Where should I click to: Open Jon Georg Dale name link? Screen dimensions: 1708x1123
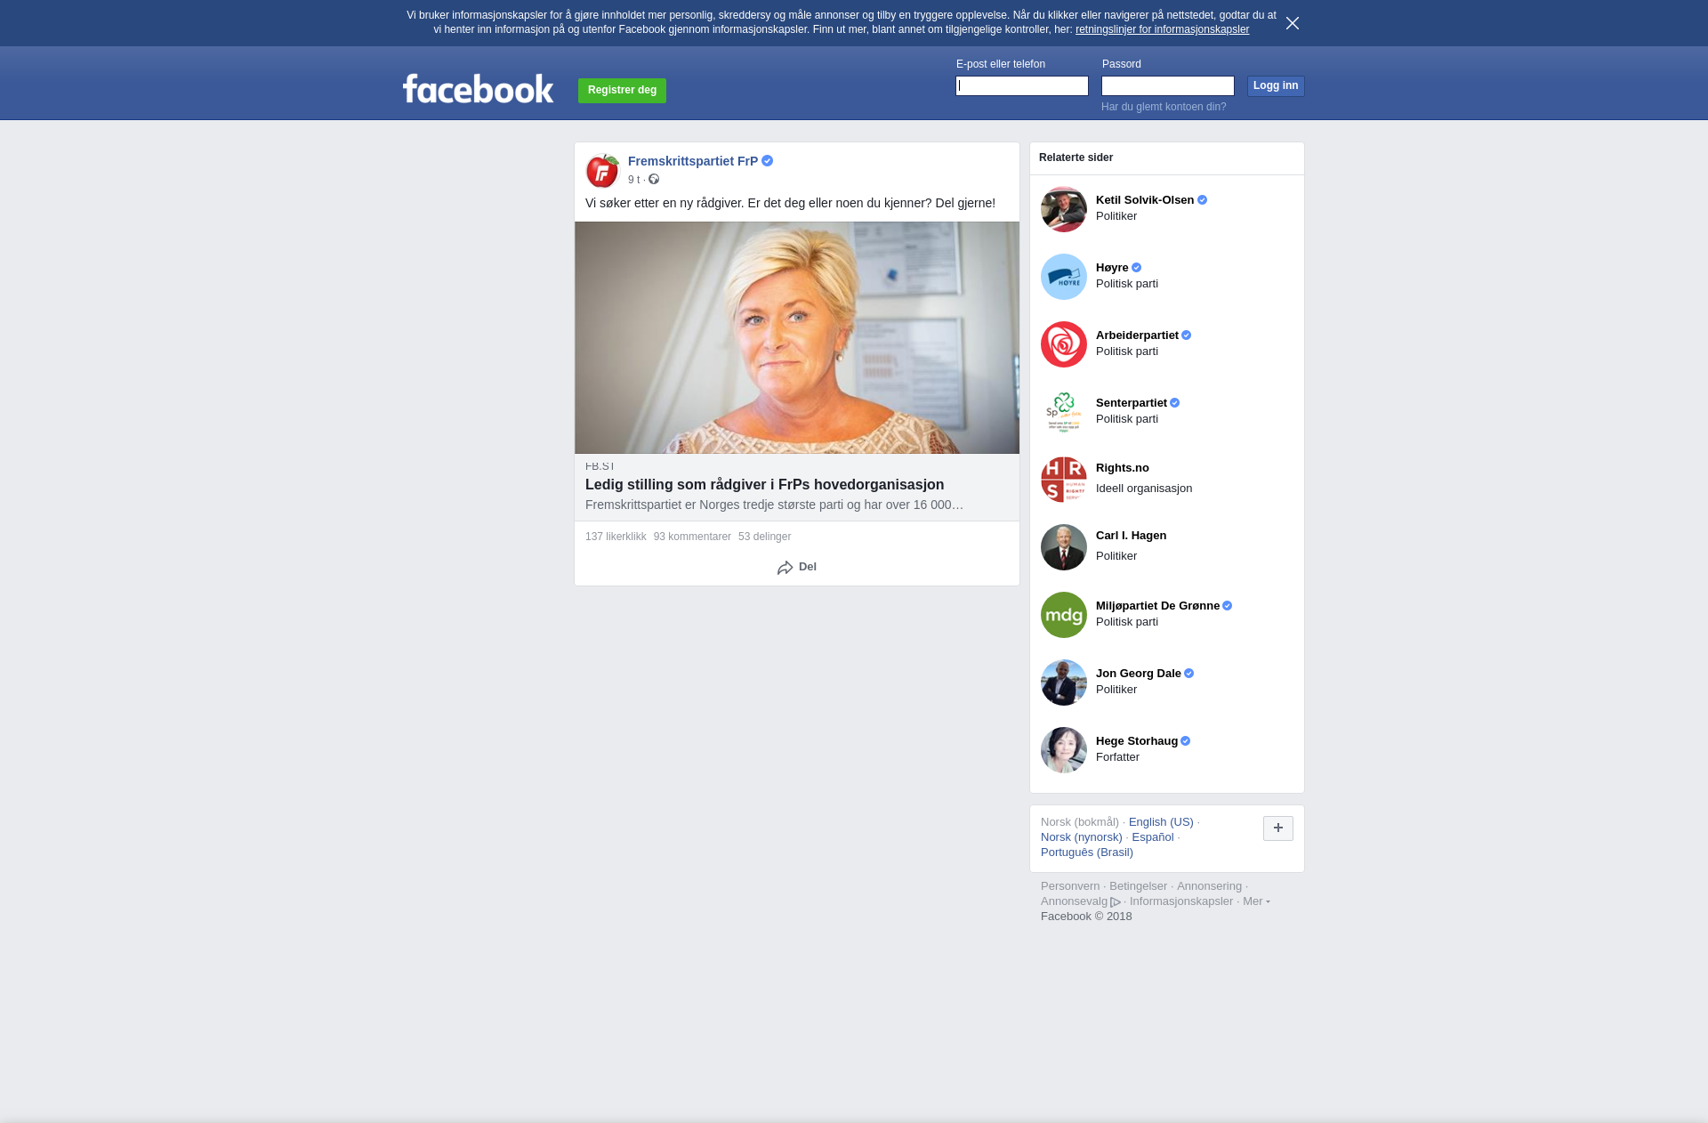(x=1139, y=674)
